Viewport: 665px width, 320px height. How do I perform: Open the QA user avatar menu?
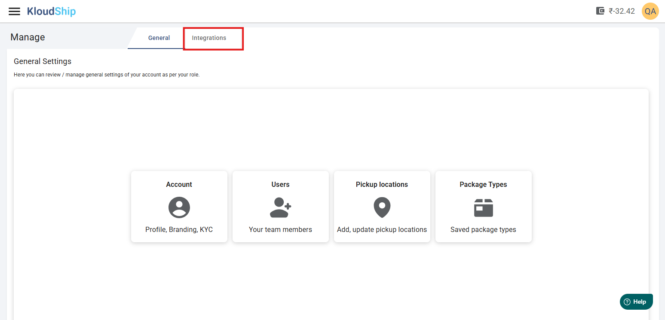(x=650, y=11)
